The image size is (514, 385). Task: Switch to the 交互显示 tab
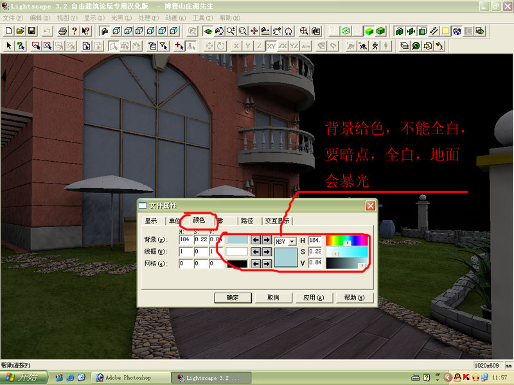(x=277, y=221)
